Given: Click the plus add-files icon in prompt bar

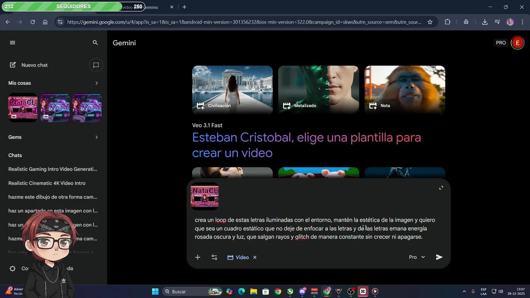Looking at the screenshot, I should [198, 257].
